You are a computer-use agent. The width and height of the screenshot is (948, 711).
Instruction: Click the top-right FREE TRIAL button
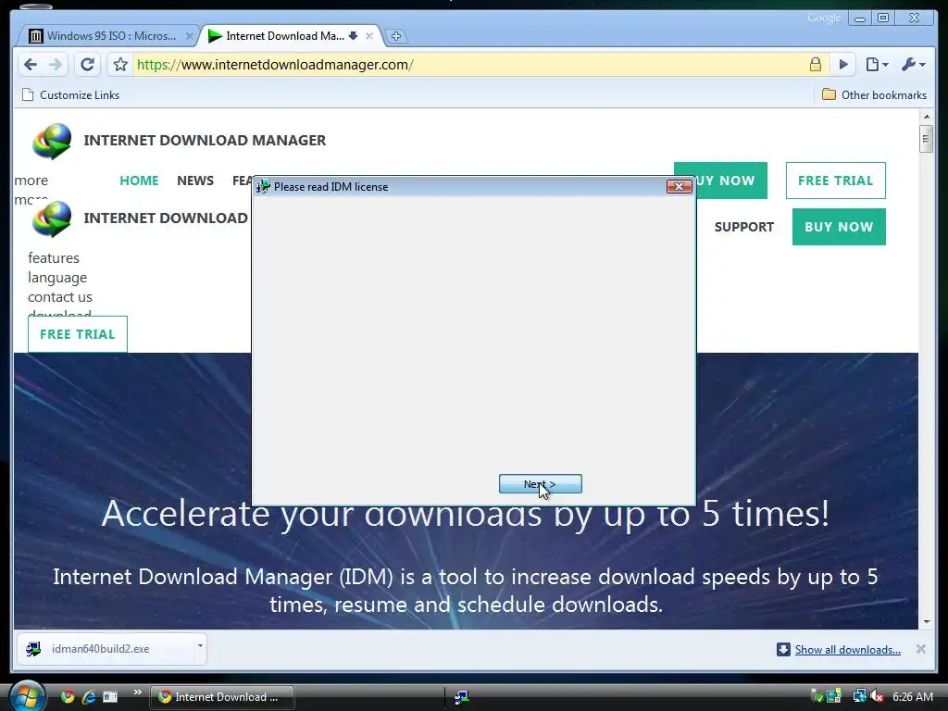coord(836,181)
